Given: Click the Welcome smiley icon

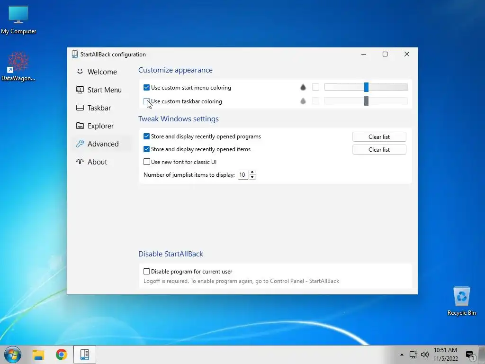Looking at the screenshot, I should pyautogui.click(x=80, y=72).
